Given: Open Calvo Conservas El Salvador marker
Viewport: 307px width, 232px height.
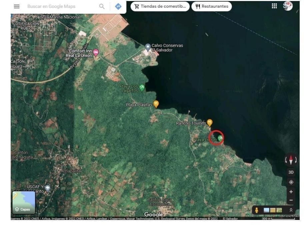Looking at the screenshot, I should coord(148,47).
